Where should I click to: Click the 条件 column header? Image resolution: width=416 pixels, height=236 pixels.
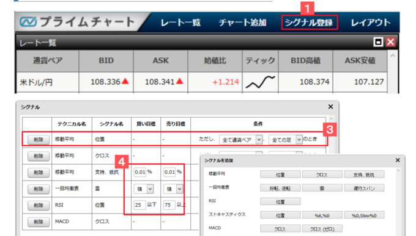[x=258, y=124]
